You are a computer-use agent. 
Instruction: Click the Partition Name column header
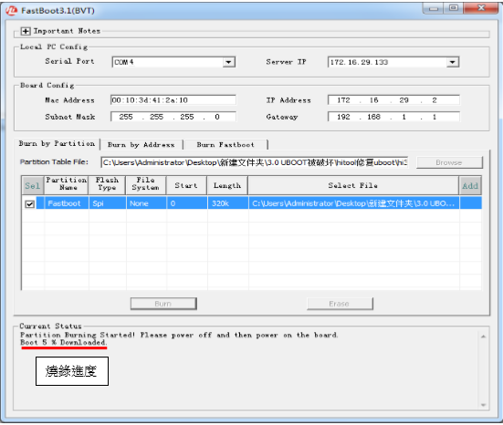coord(67,184)
